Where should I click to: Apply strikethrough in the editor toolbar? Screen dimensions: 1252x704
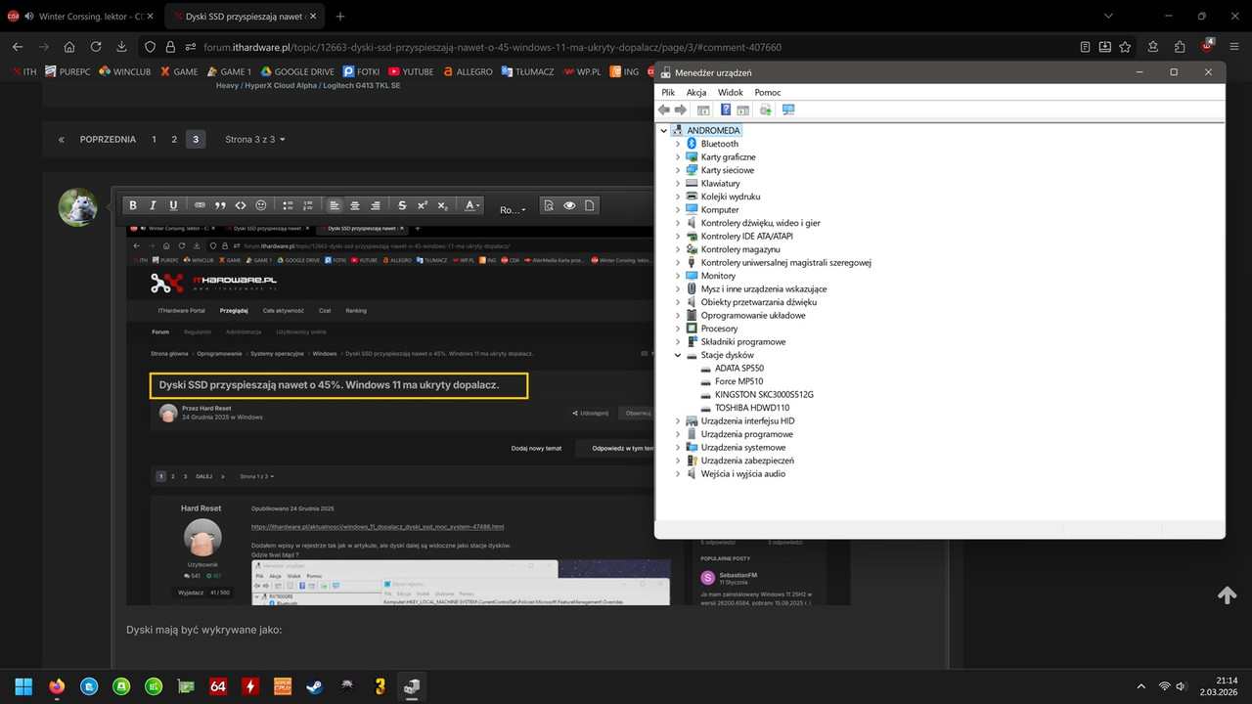point(402,205)
